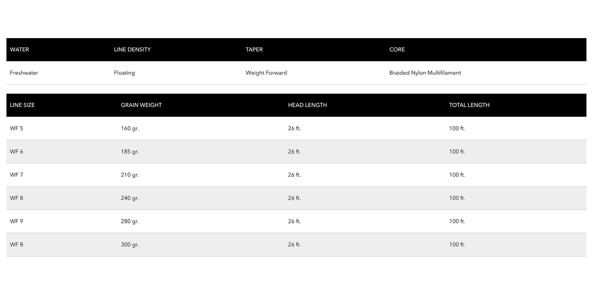
Task: Click the LINE DENSITY column header
Action: pos(132,49)
